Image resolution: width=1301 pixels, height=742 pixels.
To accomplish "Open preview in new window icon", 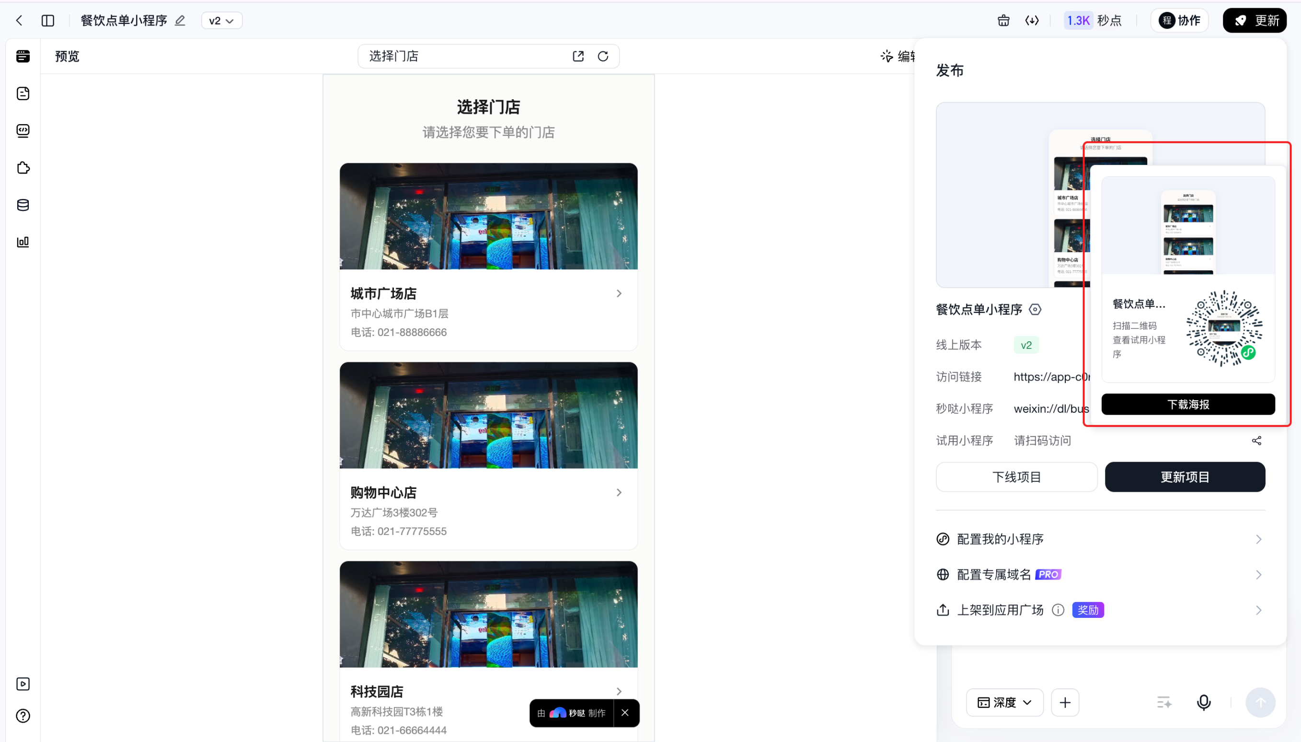I will point(578,56).
